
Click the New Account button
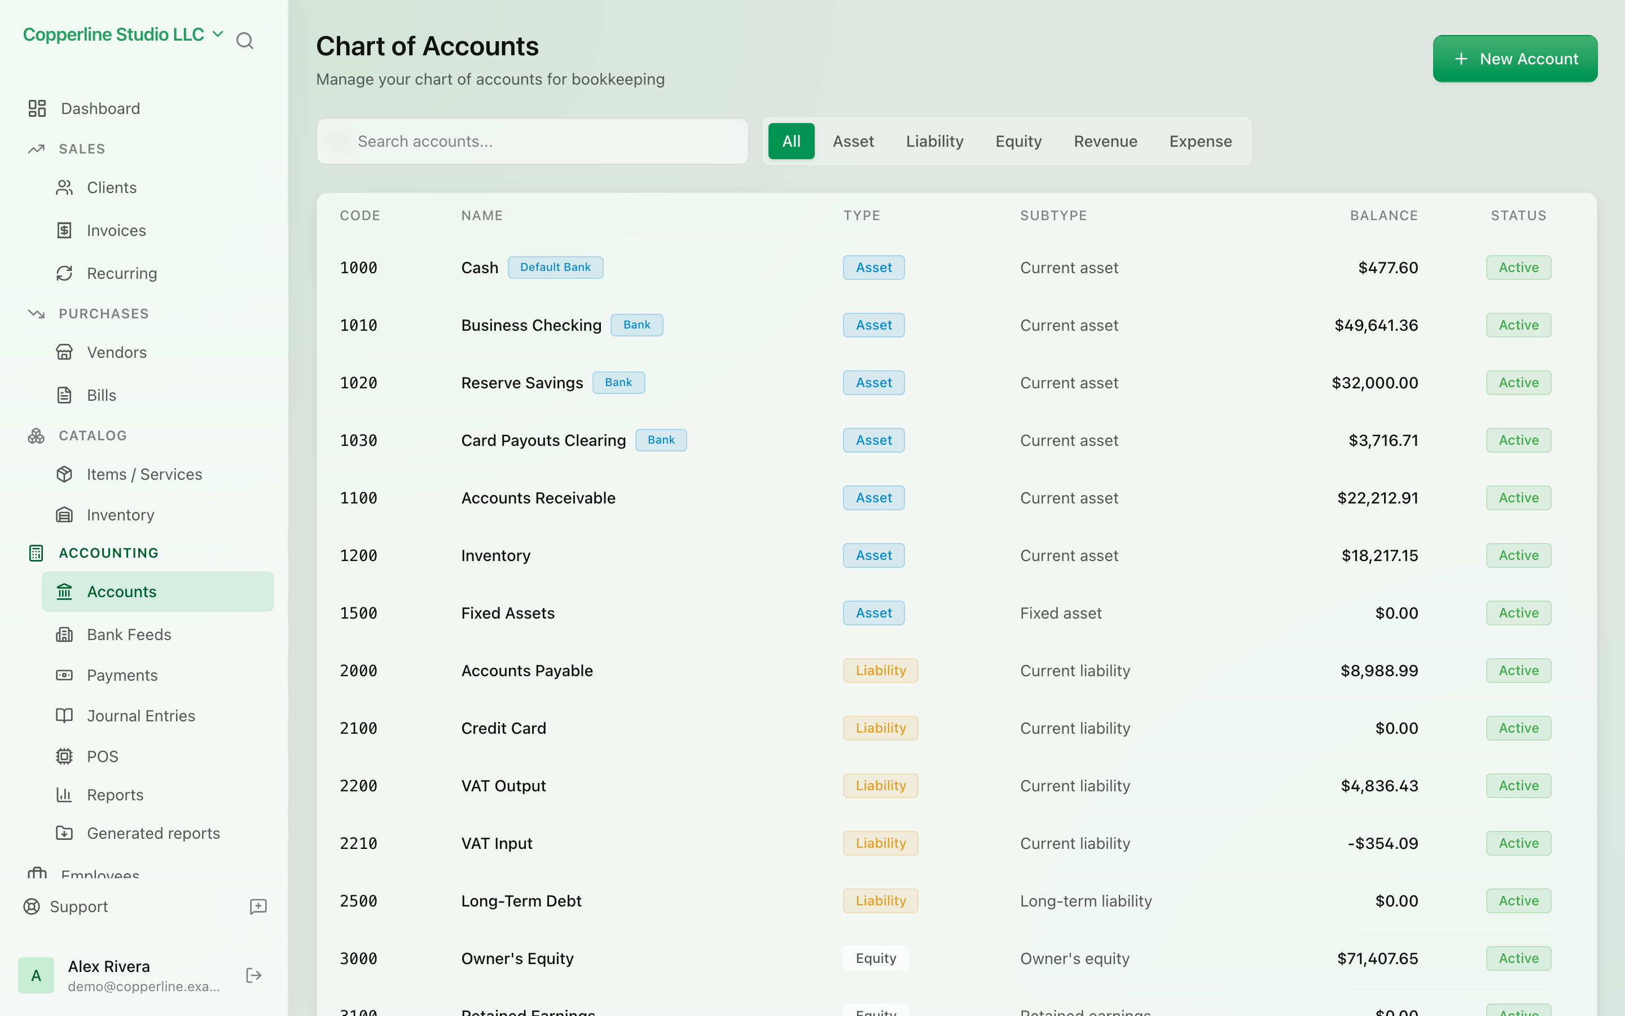1515,59
